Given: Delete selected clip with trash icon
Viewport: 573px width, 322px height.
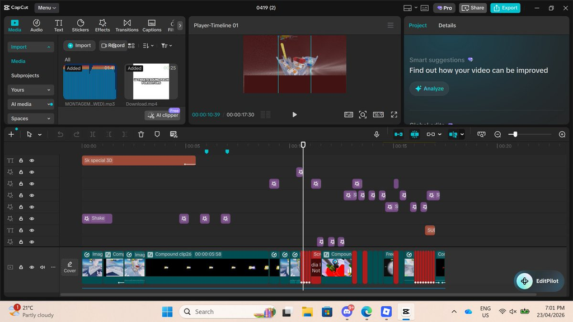Looking at the screenshot, I should coord(141,134).
